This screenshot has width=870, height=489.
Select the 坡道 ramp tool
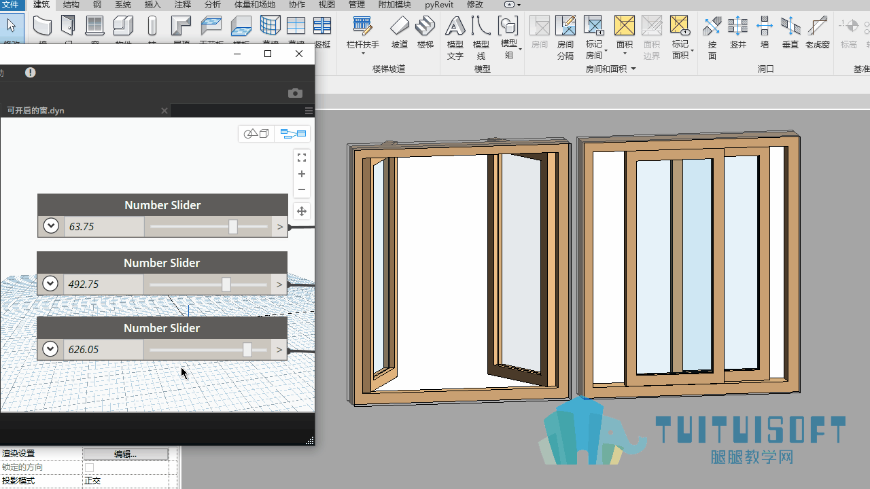click(400, 33)
